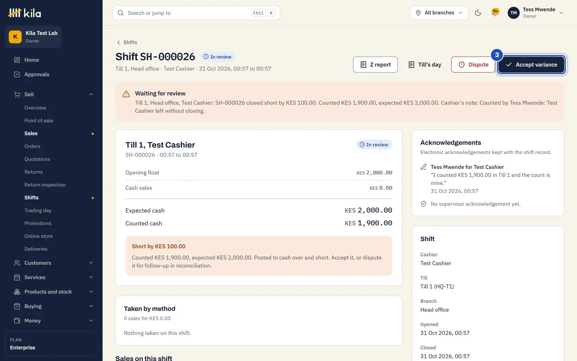Open the Tess Mwende account menu chevron
The height and width of the screenshot is (361, 577).
click(x=561, y=13)
